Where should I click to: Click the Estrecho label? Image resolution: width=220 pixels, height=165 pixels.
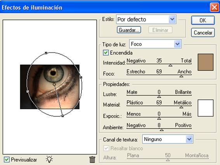(136, 71)
